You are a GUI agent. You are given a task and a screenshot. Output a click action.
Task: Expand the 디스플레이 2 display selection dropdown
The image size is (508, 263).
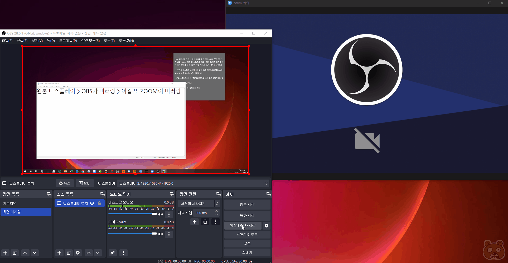pyautogui.click(x=193, y=183)
